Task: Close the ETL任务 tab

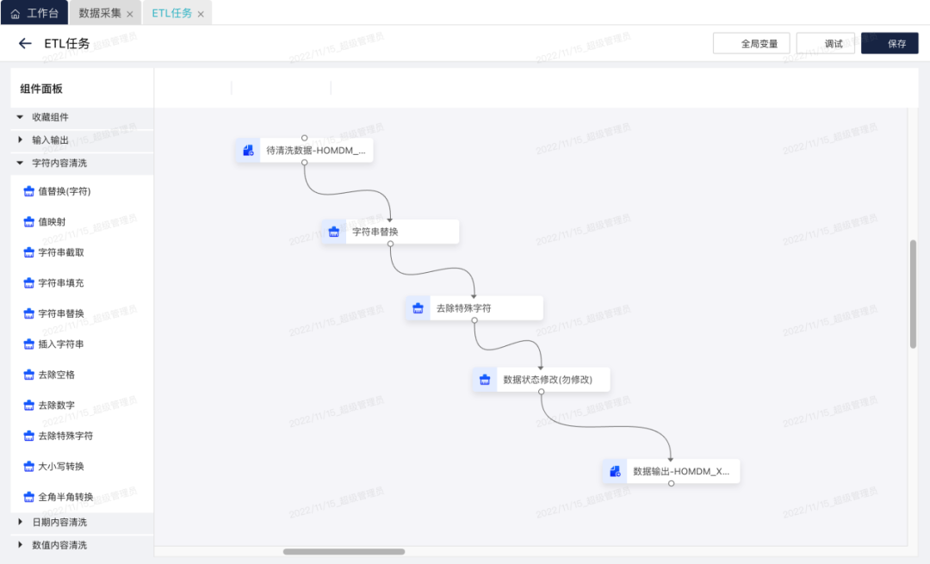Action: (201, 14)
